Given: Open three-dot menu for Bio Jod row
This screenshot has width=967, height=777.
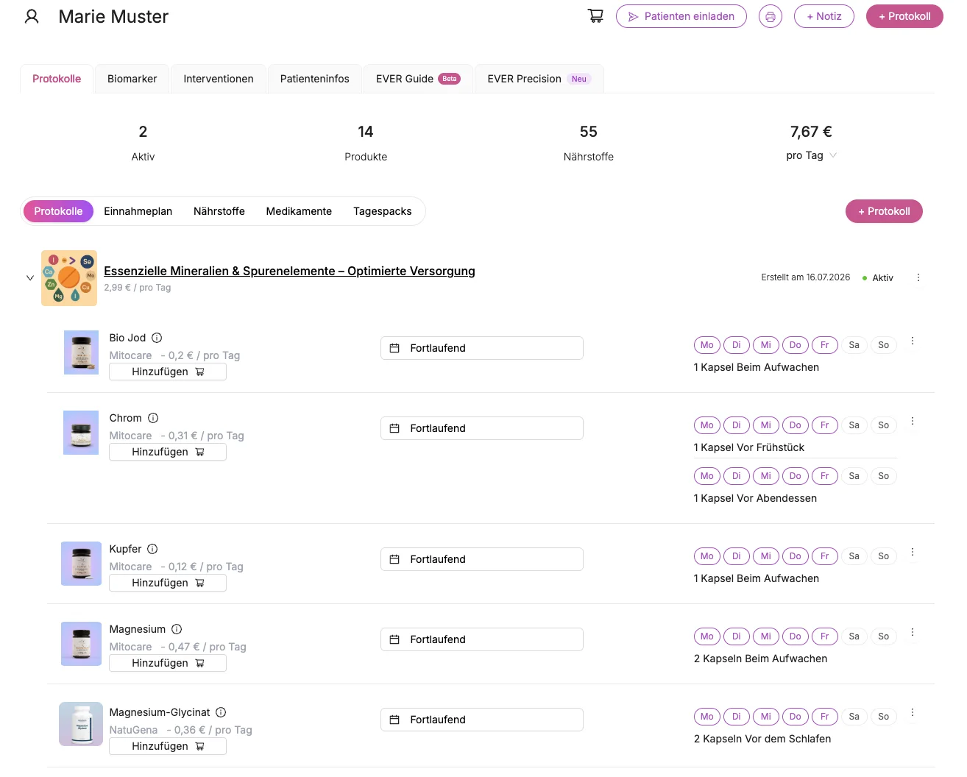Looking at the screenshot, I should pos(912,341).
